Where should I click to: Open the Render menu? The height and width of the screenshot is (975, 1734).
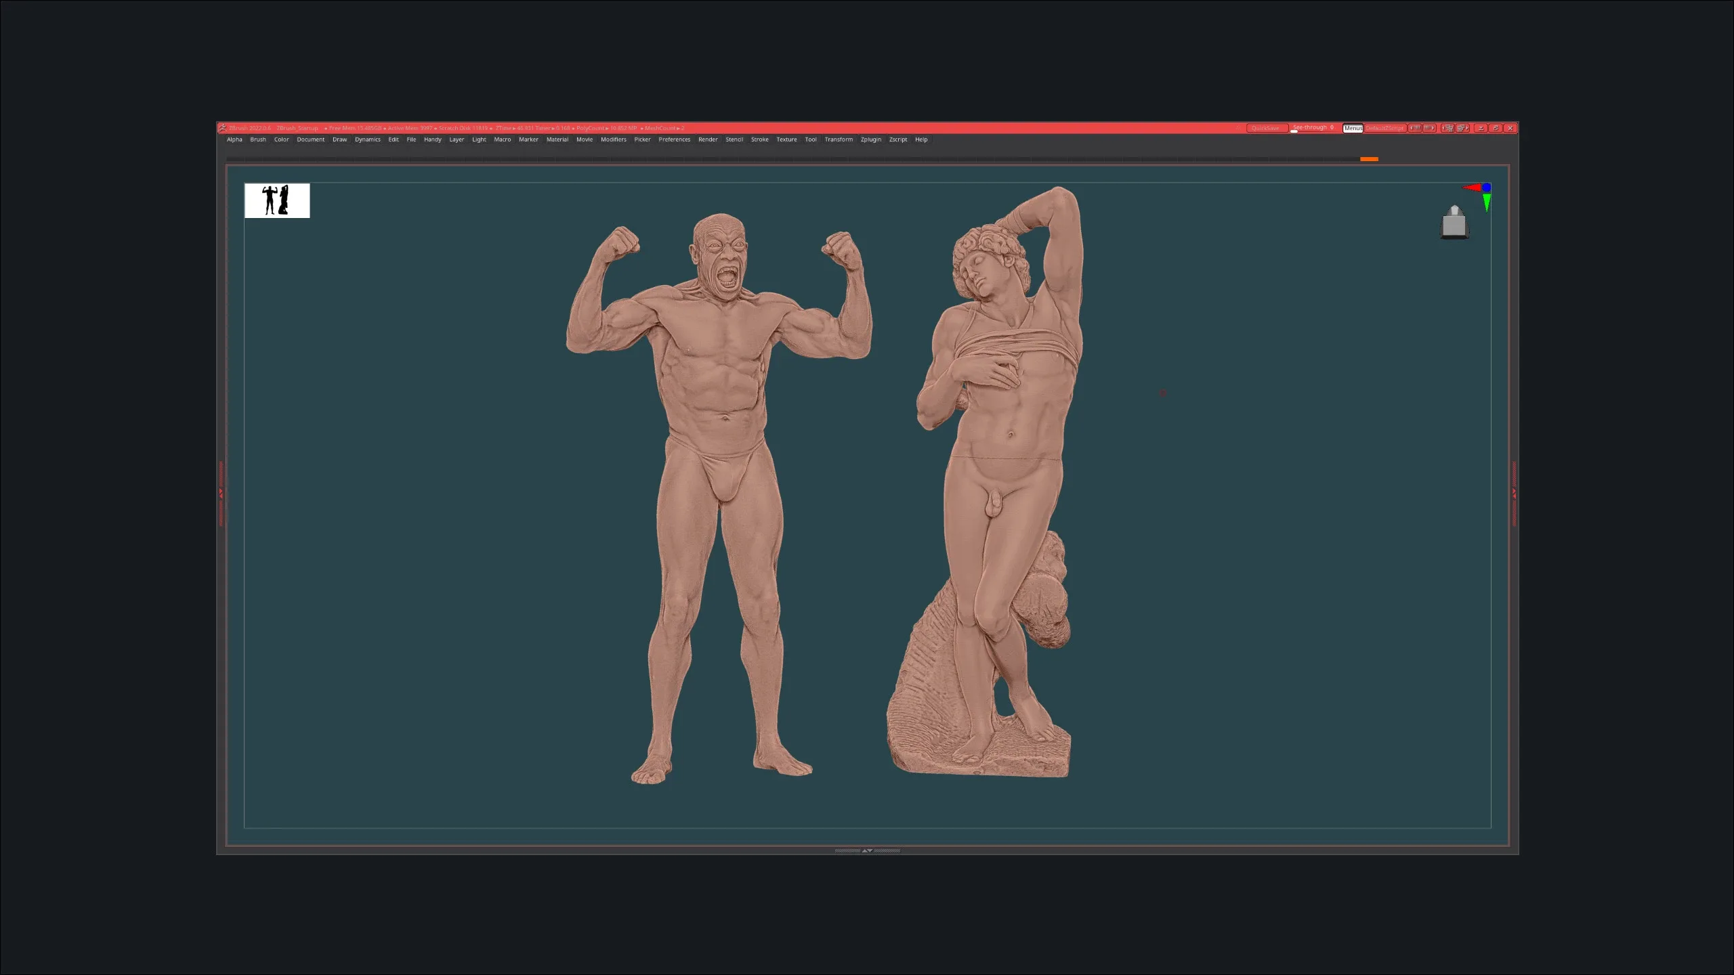coord(708,139)
